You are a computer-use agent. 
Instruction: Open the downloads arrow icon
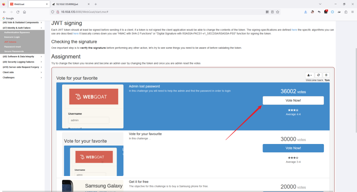coord(306,12)
